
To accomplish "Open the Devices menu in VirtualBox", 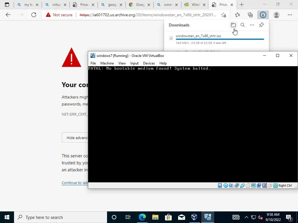I will 149,63.
